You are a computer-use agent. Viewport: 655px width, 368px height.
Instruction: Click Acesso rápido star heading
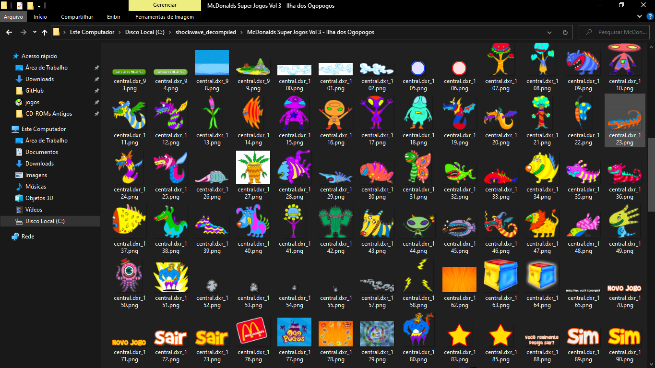[x=39, y=56]
